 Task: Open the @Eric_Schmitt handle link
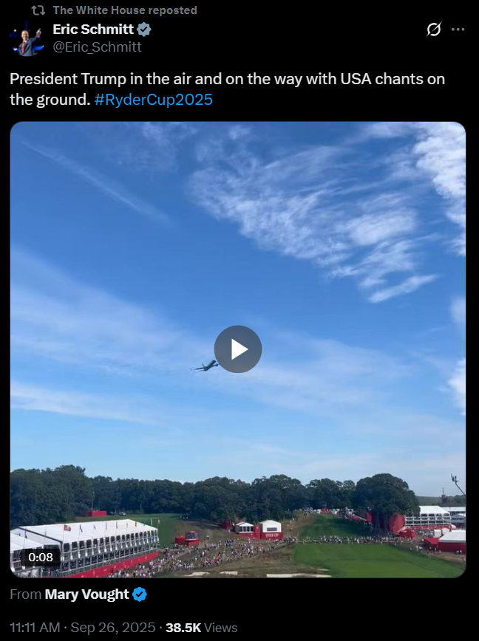click(x=98, y=47)
